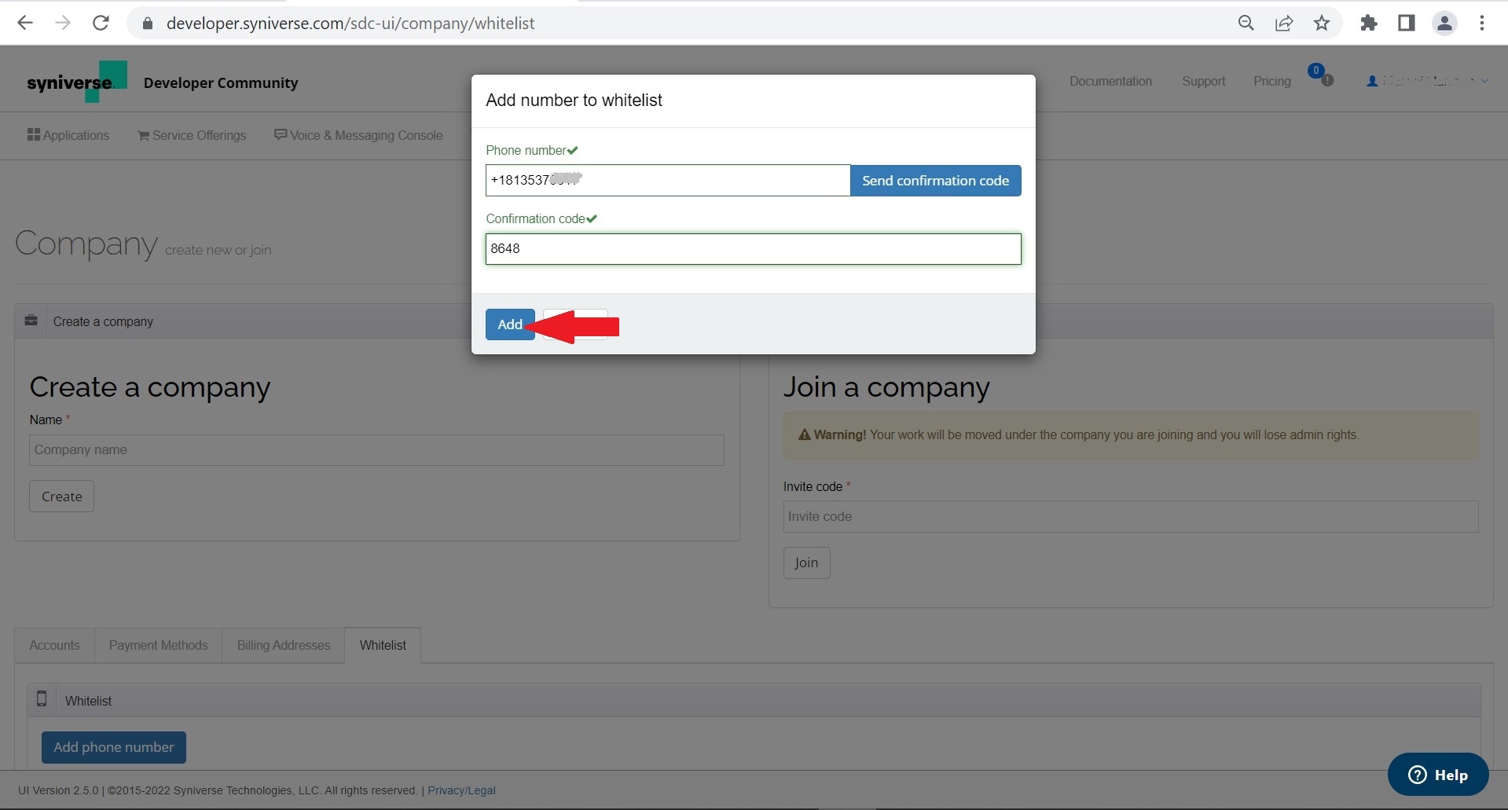
Task: Click the Invite code field
Action: pyautogui.click(x=1130, y=517)
